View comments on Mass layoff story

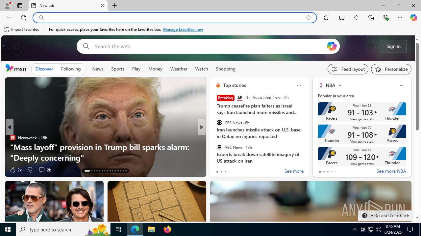pos(45,170)
